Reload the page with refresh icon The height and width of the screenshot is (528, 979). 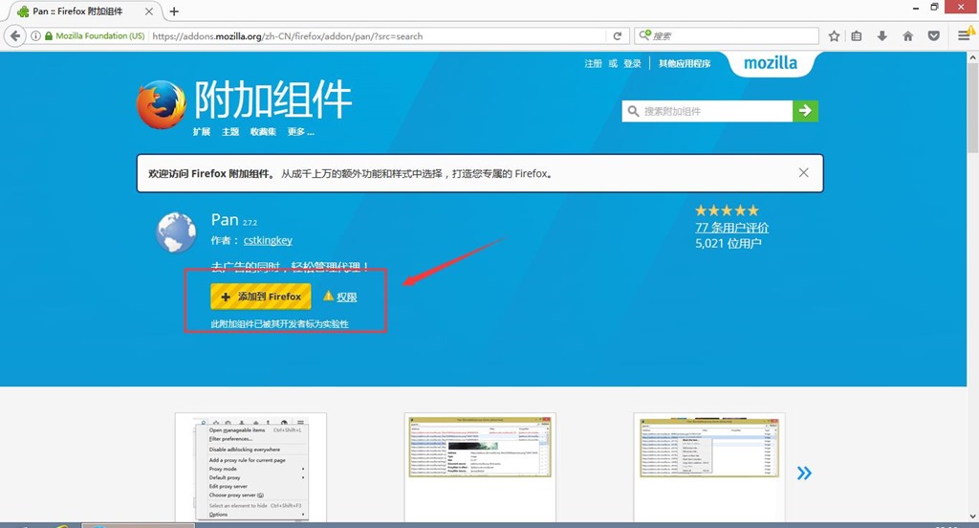[x=617, y=36]
